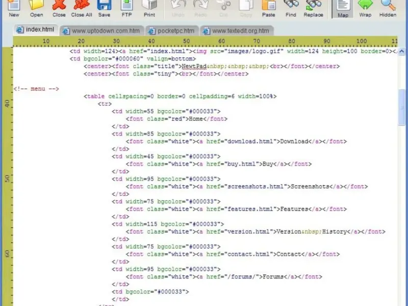The width and height of the screenshot is (408, 306).
Task: Click the text "screenshots.html" in the code
Action: tap(256, 187)
